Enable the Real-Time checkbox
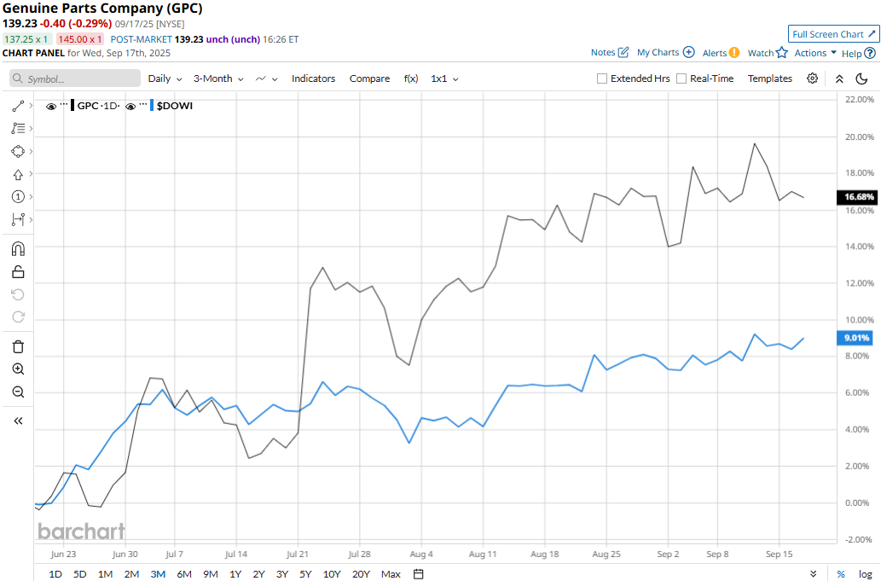 [x=681, y=78]
